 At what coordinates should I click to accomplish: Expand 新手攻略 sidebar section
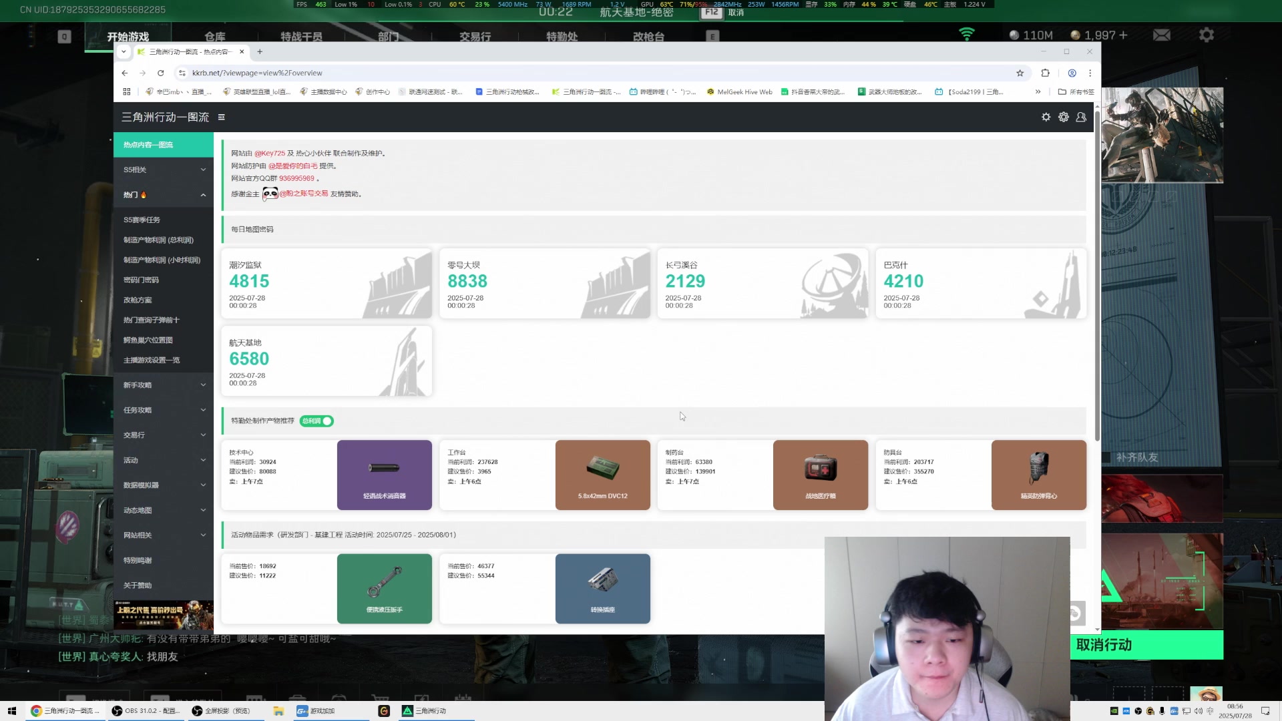[x=163, y=385]
